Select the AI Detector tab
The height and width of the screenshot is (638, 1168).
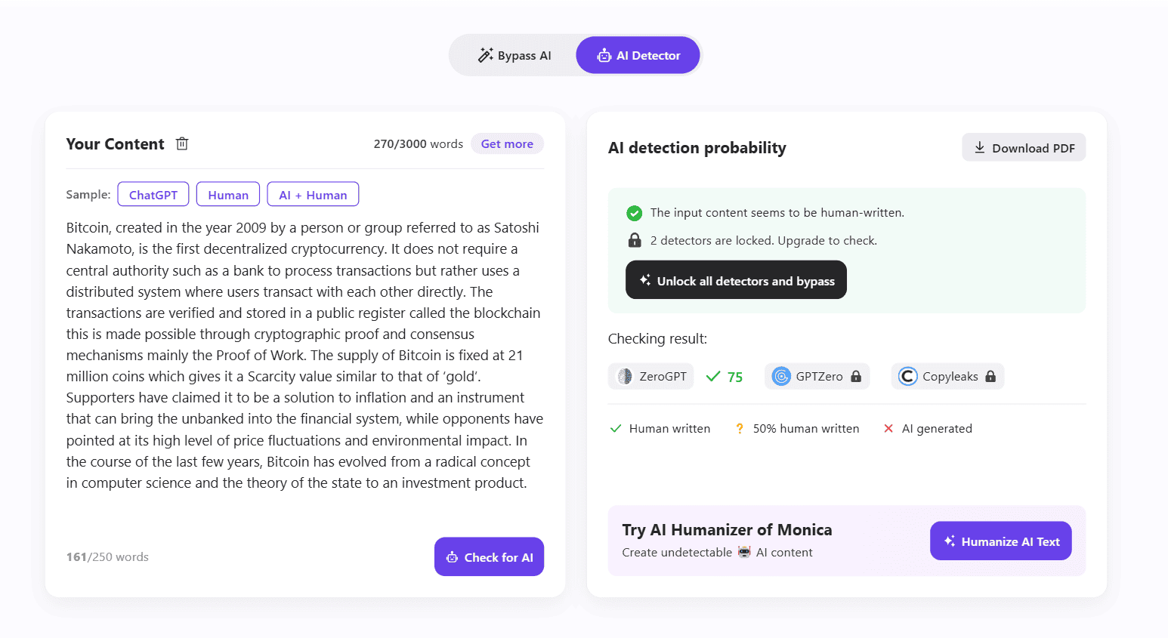[638, 56]
